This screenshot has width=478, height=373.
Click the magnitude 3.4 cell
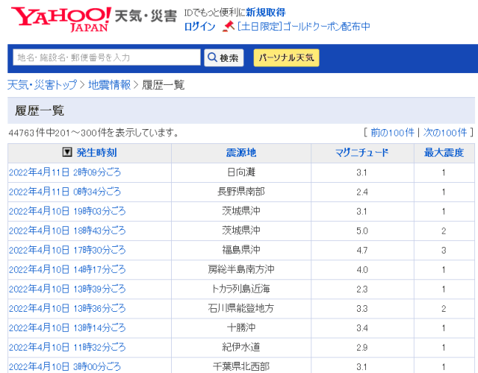(362, 328)
